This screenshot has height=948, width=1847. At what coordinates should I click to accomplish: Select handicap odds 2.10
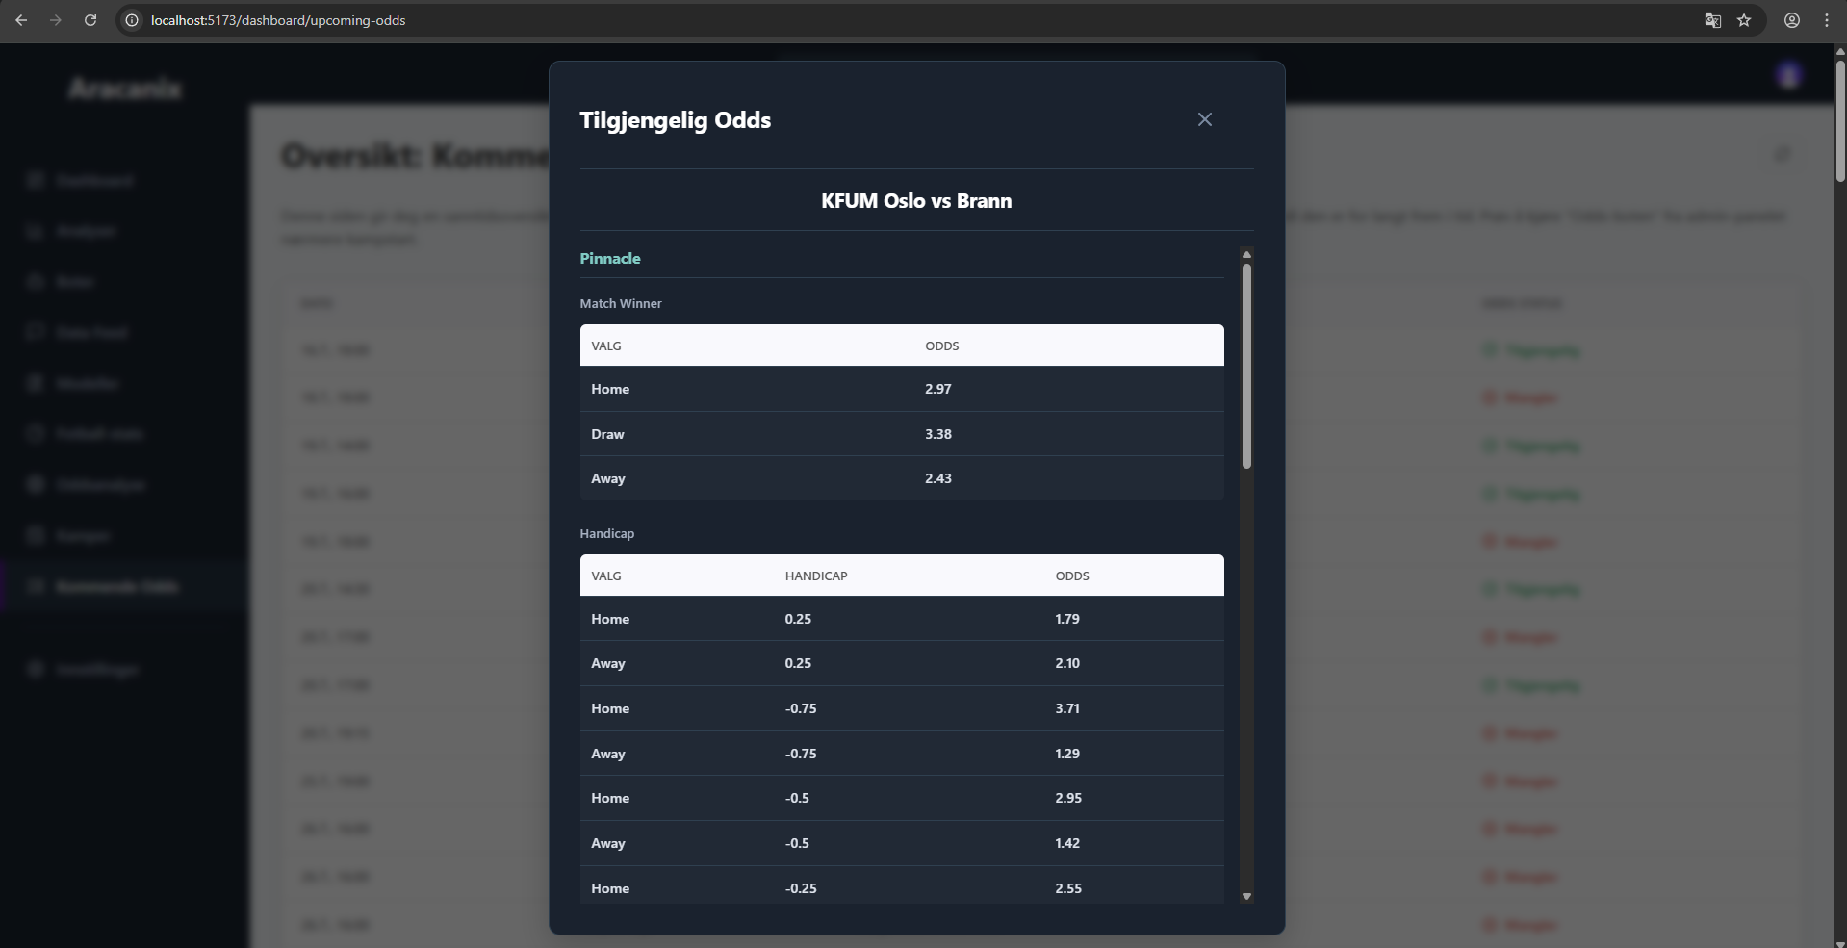coord(1067,663)
